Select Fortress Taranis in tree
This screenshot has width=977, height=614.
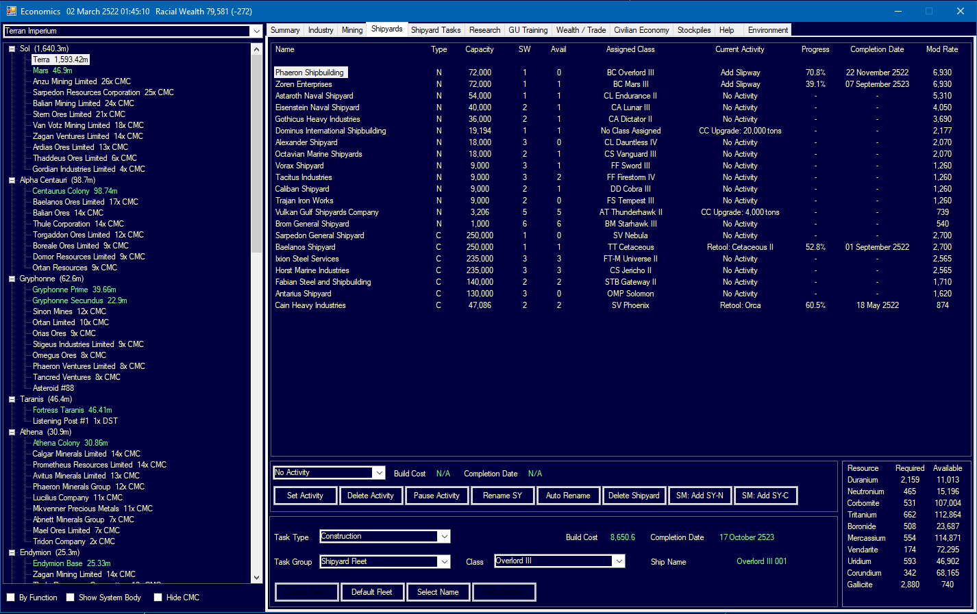(72, 410)
